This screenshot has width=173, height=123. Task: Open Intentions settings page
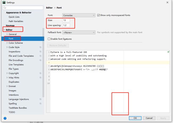(x=14, y=95)
